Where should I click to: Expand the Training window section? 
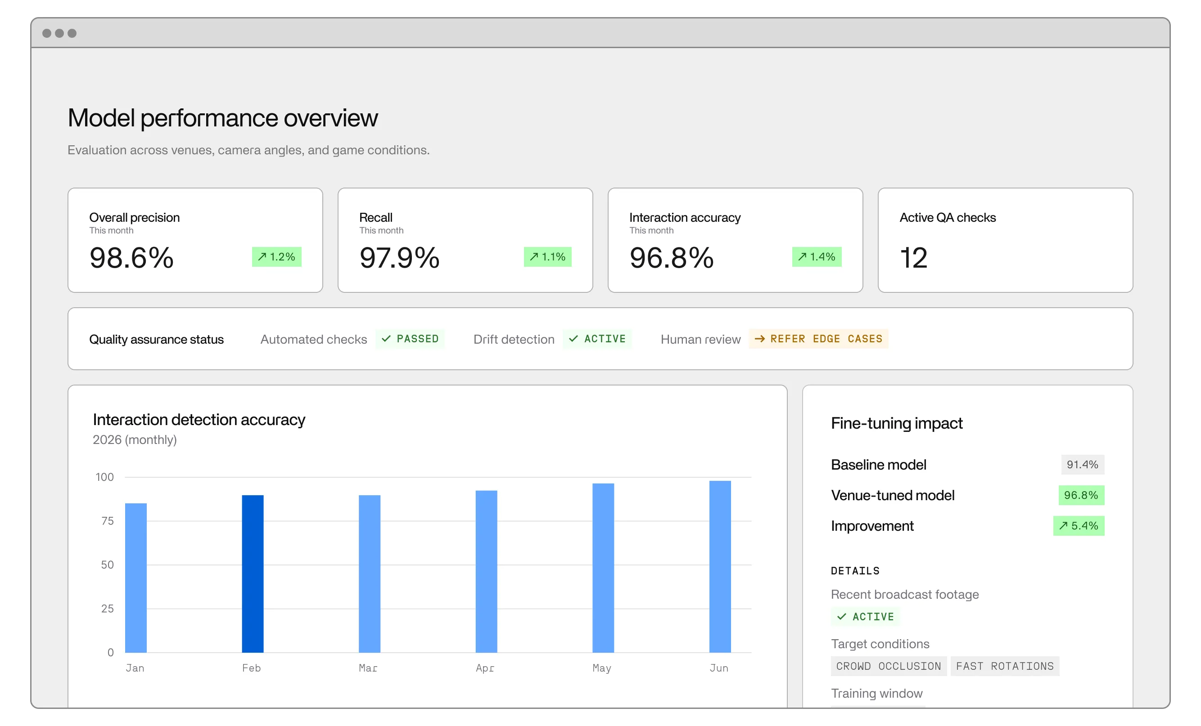pos(876,693)
